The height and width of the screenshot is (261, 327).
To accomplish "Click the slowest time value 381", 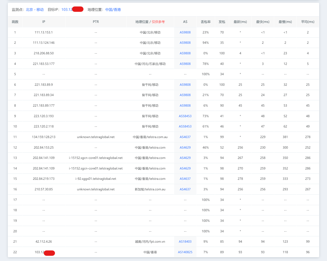I will [285, 137].
